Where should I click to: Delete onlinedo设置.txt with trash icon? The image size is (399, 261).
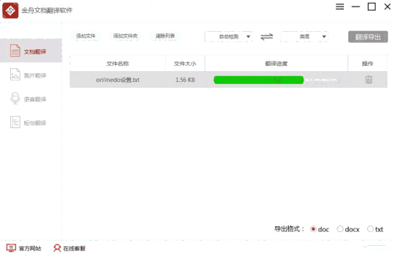tap(369, 80)
